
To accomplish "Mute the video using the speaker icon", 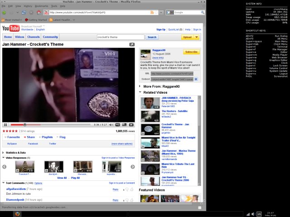I will (x=110, y=124).
